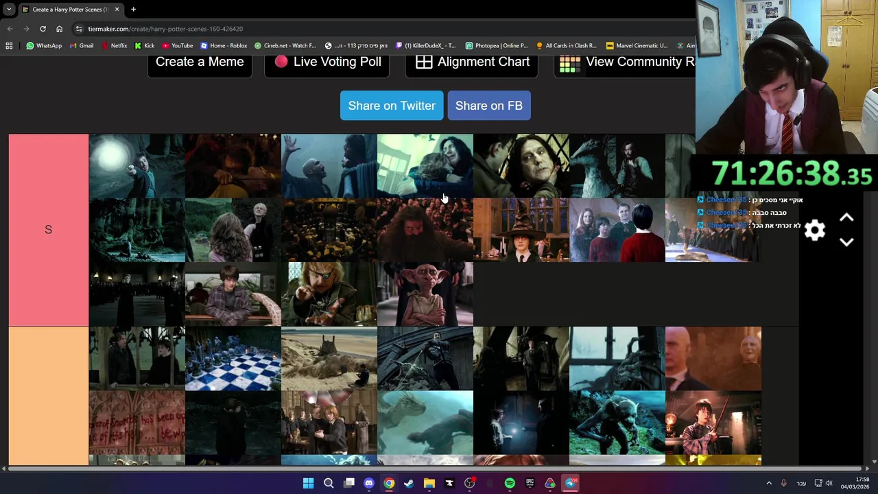Image resolution: width=878 pixels, height=494 pixels.
Task: Open Windows taskbar search
Action: 329,483
